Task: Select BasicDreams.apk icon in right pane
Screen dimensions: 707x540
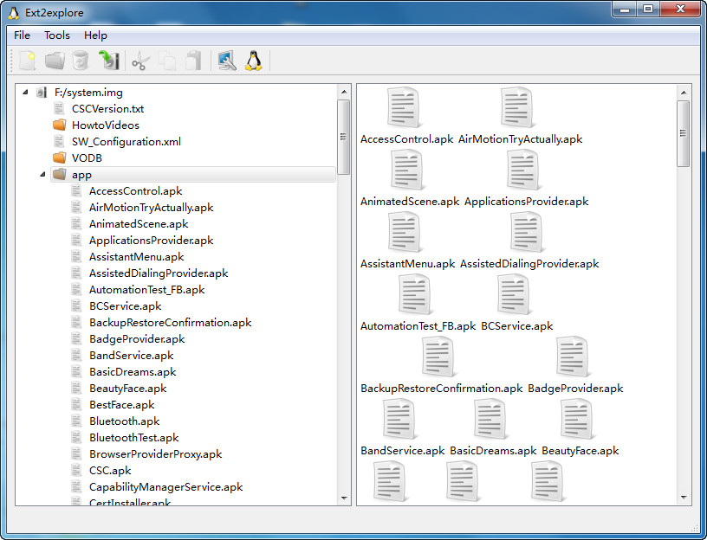Action: [490, 419]
